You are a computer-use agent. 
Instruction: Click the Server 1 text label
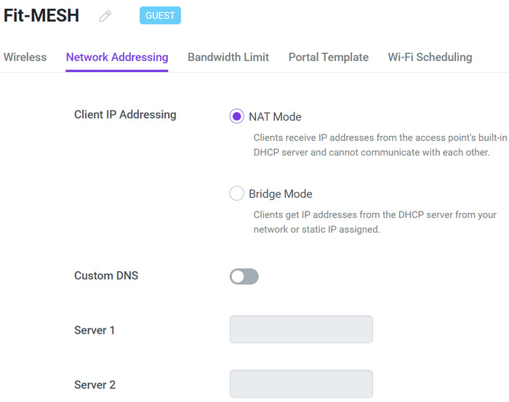click(95, 330)
